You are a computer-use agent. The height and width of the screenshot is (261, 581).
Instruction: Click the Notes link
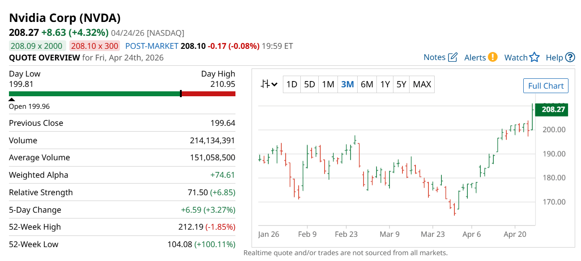point(435,57)
